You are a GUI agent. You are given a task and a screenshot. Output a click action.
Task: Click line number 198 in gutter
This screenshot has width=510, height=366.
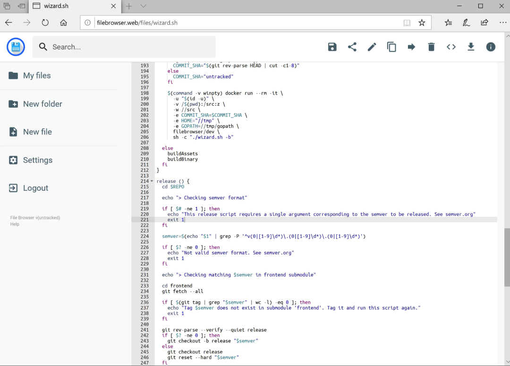click(x=144, y=93)
